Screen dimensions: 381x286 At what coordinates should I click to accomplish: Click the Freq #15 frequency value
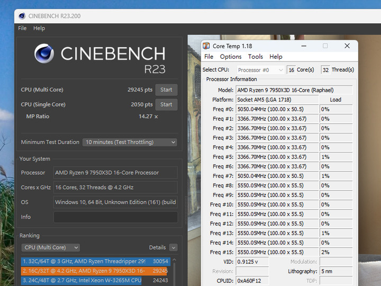click(277, 252)
